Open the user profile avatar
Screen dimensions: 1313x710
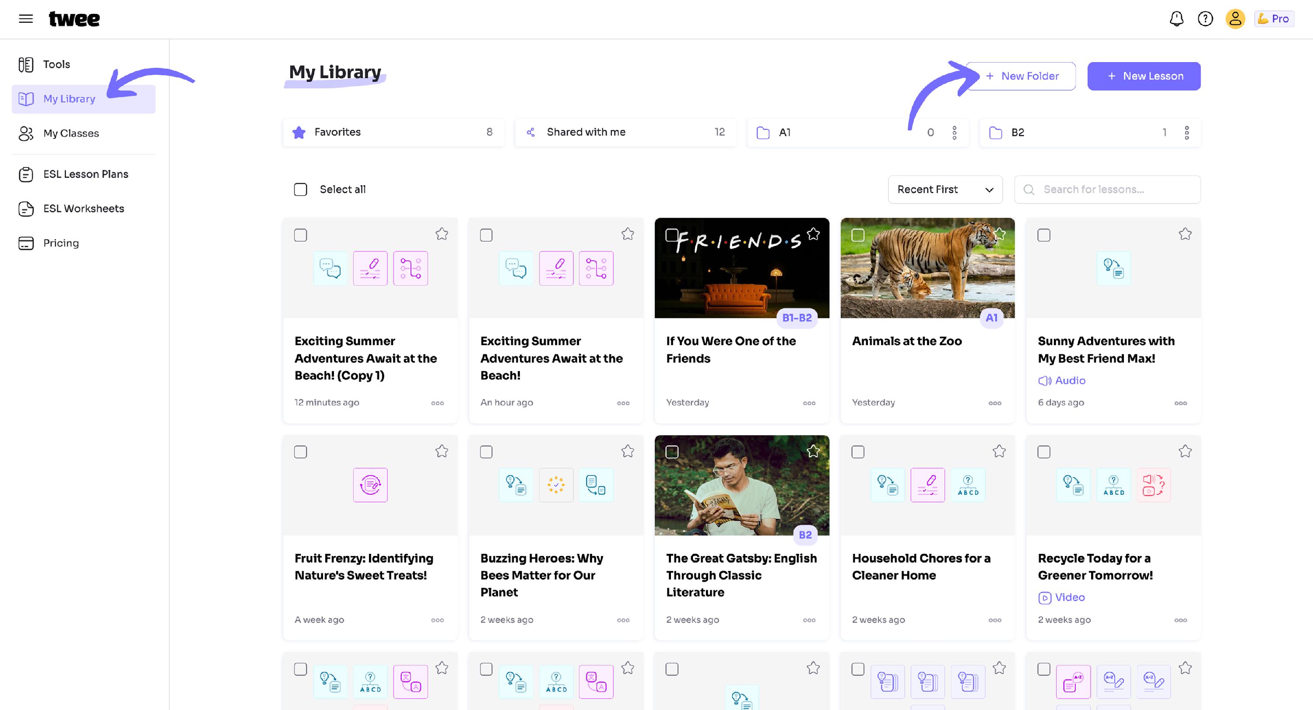[1235, 19]
